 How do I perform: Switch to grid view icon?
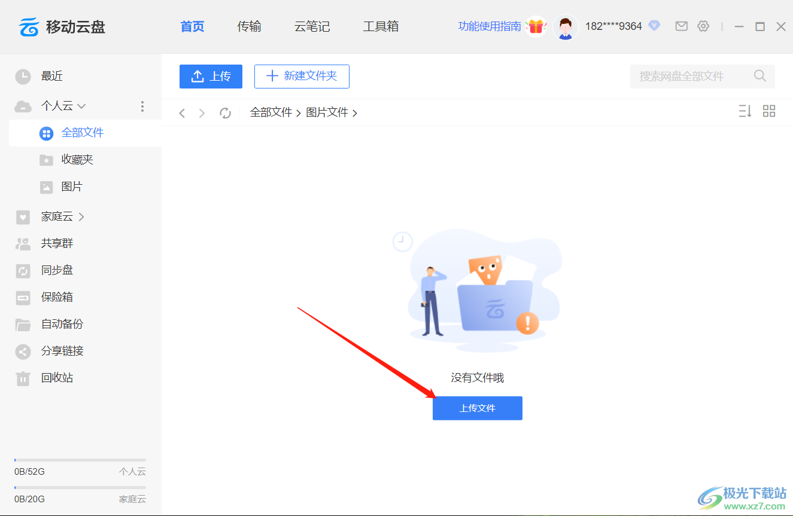tap(769, 111)
